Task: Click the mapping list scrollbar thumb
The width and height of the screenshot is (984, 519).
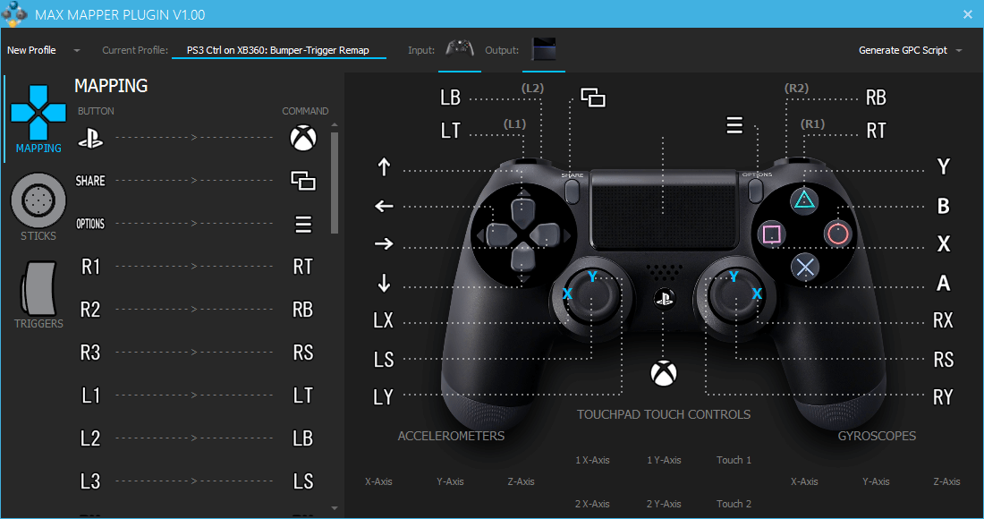Action: click(335, 183)
